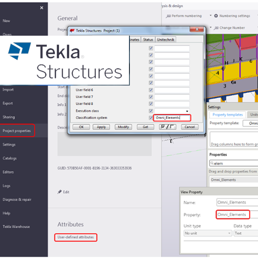Click the elem search field under Properties
This screenshot has height=258, width=258.
233,163
